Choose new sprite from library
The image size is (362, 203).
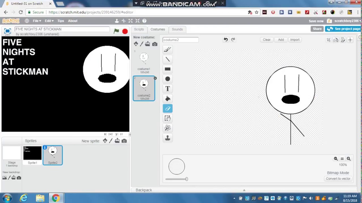coord(105,141)
